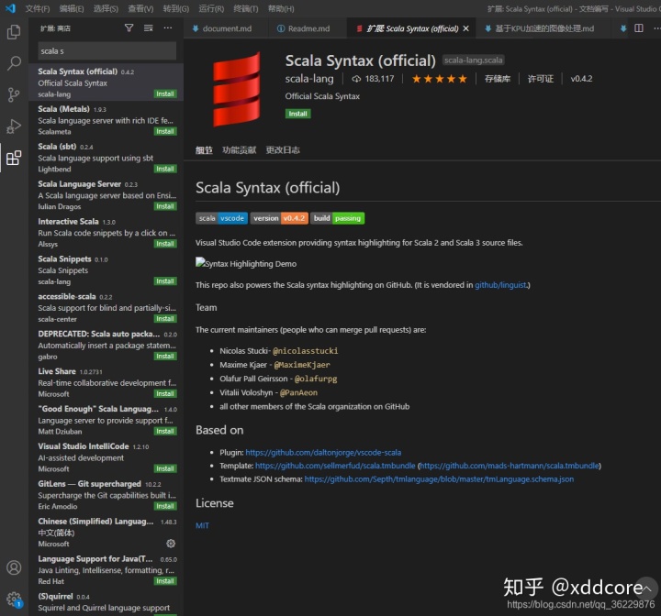Image resolution: width=661 pixels, height=616 pixels.
Task: Install Scala Language Server extension
Action: coord(165,206)
